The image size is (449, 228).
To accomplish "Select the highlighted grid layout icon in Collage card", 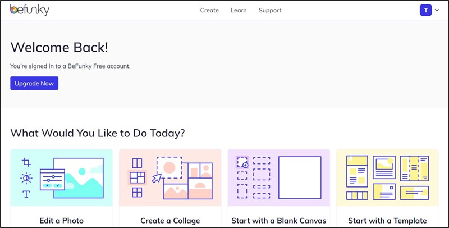I will pyautogui.click(x=137, y=177).
